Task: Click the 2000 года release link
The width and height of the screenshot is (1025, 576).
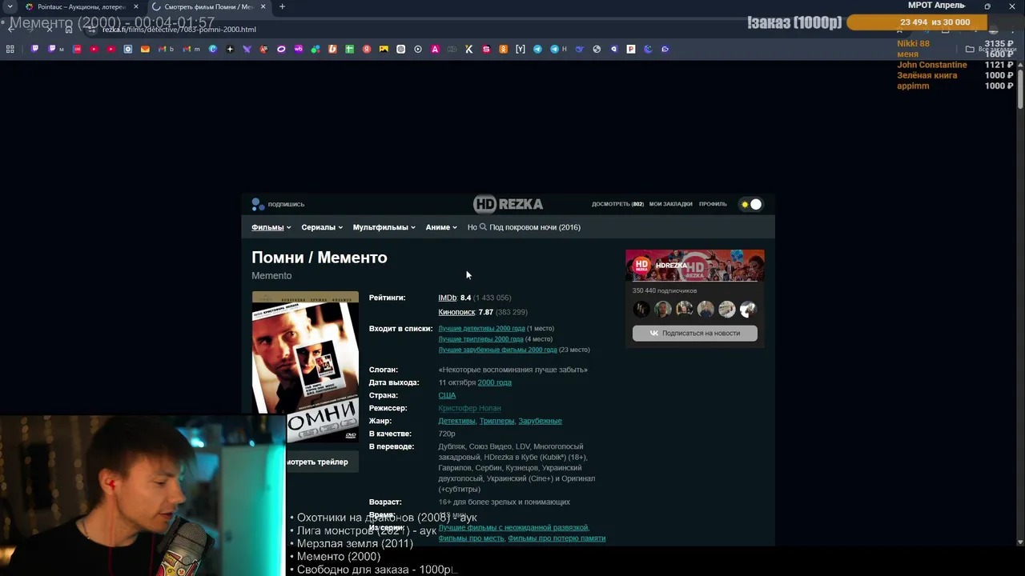Action: pyautogui.click(x=494, y=382)
